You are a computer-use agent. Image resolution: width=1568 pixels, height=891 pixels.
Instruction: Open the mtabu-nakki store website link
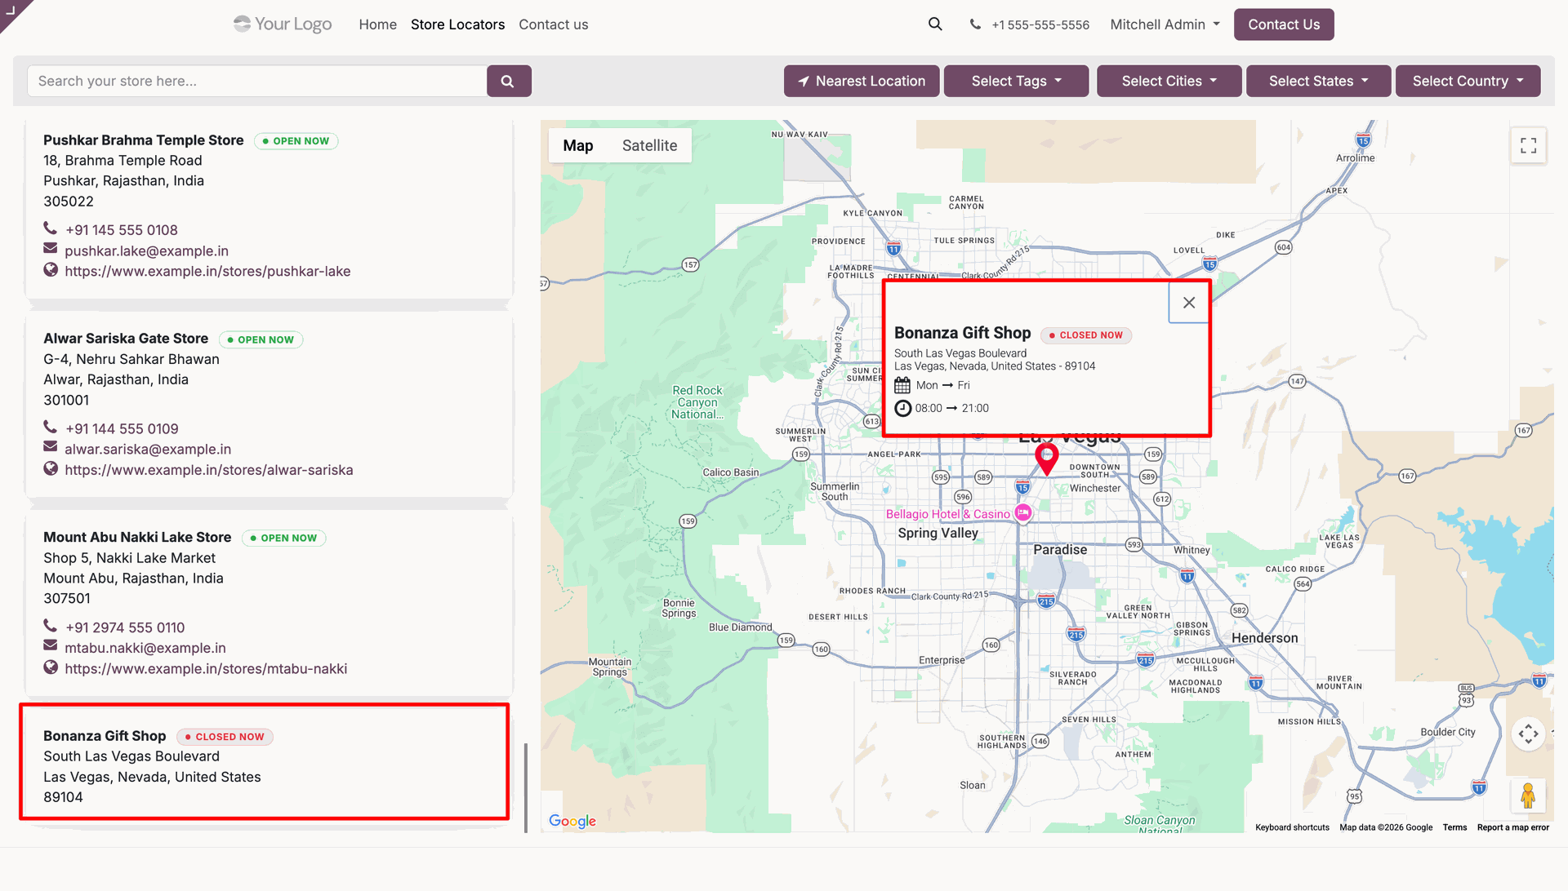(206, 668)
